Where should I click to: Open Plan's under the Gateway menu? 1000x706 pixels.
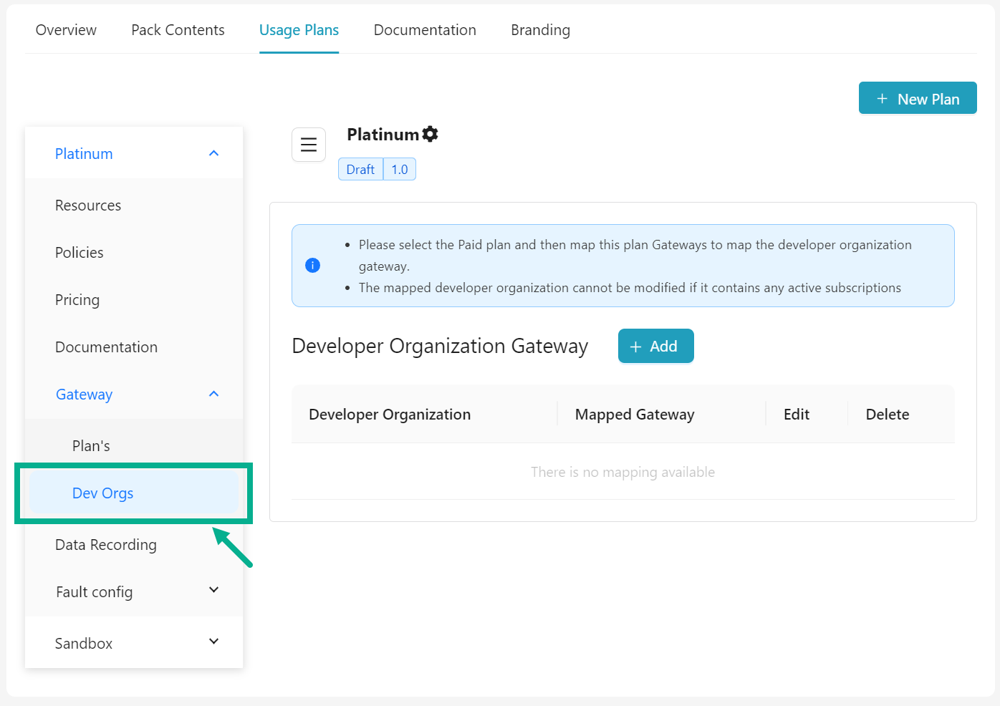[x=91, y=446]
